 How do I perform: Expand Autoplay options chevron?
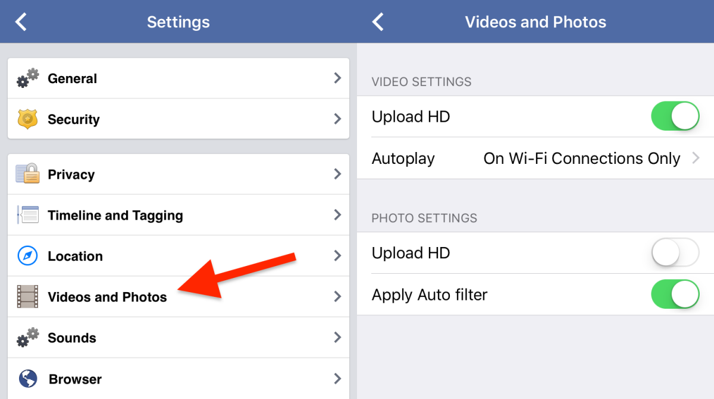coord(696,159)
